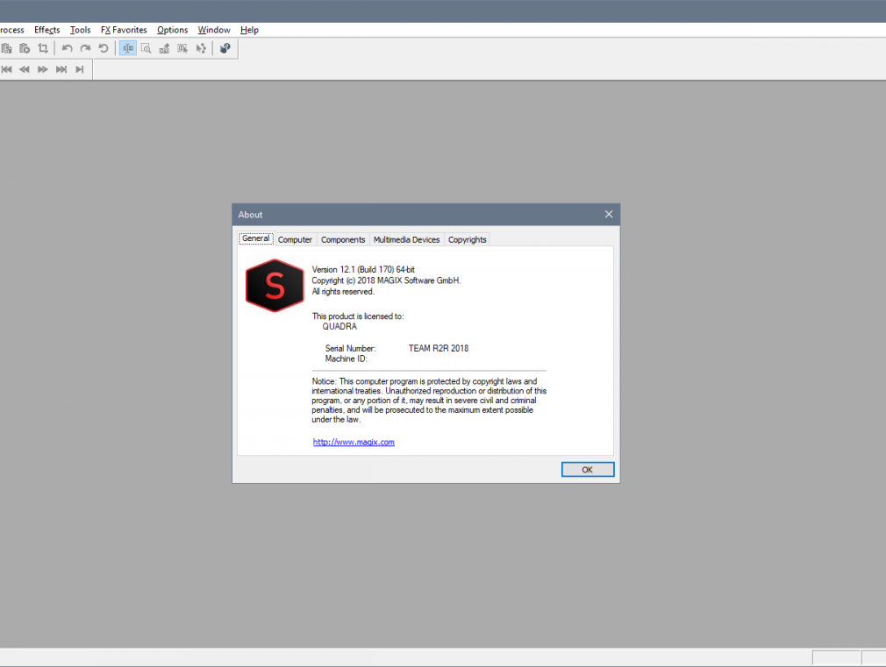
Task: Click the 'About' dialog title bar text
Action: (250, 215)
